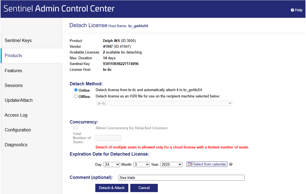This screenshot has width=306, height=194.
Task: Click the Help question mark icon
Action: click(x=293, y=10)
